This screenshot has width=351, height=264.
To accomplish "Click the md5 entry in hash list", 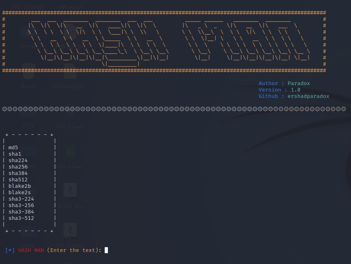I will click(x=13, y=148).
